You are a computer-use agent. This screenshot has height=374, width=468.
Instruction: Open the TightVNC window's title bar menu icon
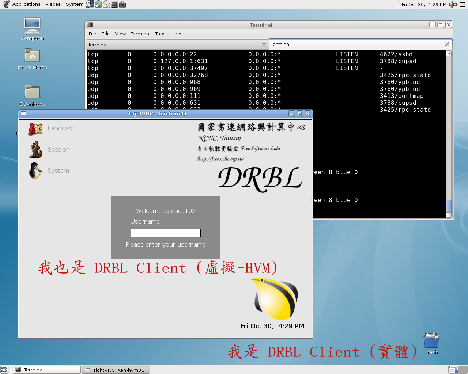[x=23, y=114]
